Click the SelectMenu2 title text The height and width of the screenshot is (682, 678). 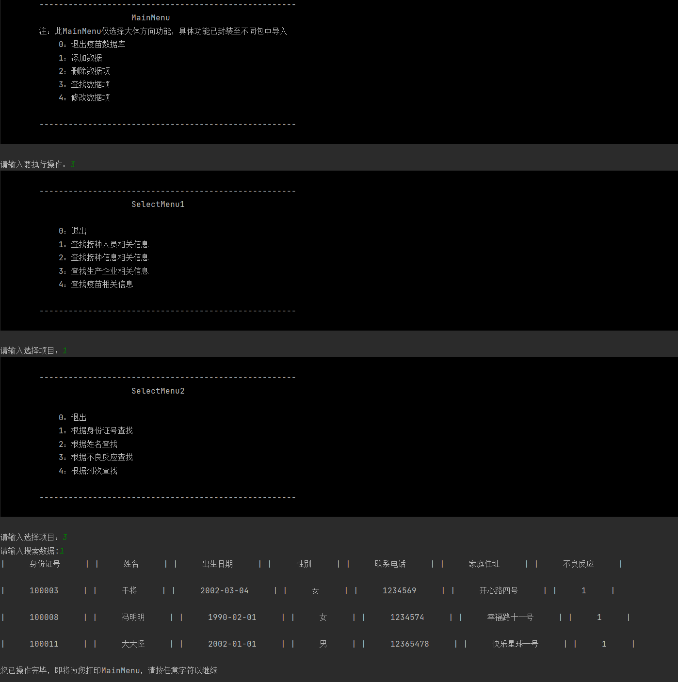[158, 391]
